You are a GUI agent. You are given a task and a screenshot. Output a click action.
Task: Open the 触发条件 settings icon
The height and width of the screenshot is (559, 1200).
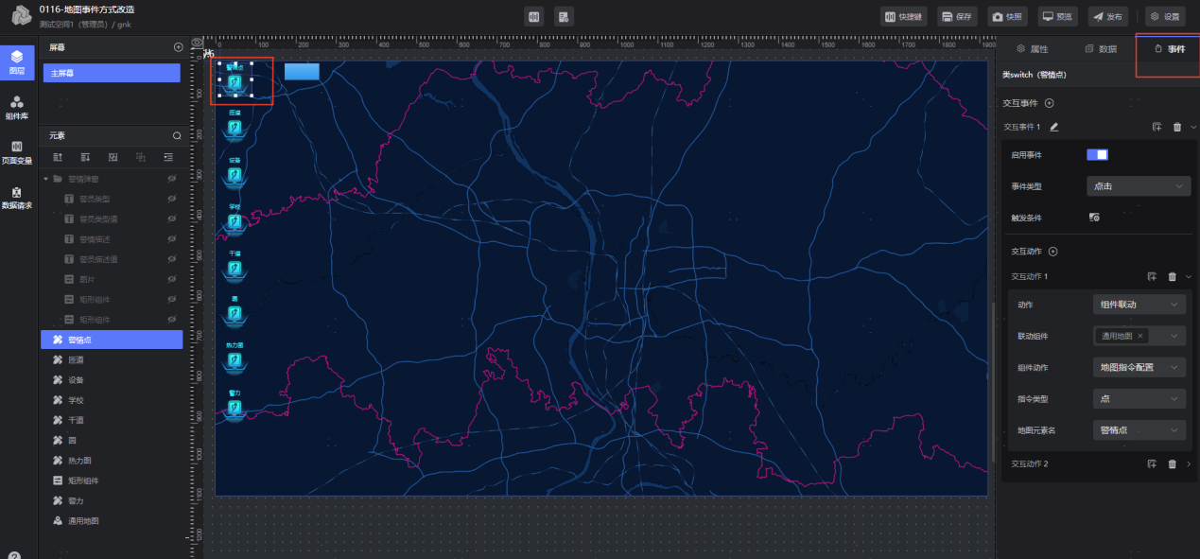pos(1094,218)
